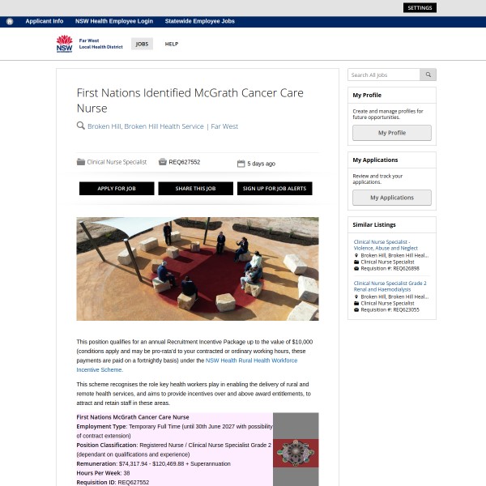Open Clinical Nurse Specialist Grade 2 Renal listing
This screenshot has height=486, width=486.
[390, 286]
